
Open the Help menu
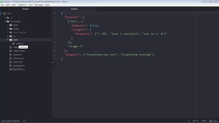pyautogui.click(x=47, y=5)
